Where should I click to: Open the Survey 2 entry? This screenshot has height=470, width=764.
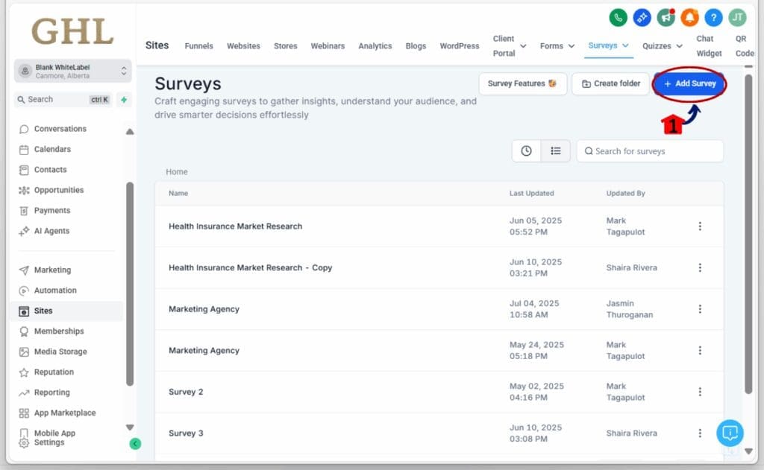pos(186,392)
